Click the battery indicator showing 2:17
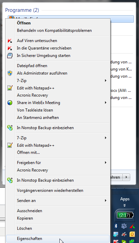The height and width of the screenshot is (243, 139). [125, 215]
